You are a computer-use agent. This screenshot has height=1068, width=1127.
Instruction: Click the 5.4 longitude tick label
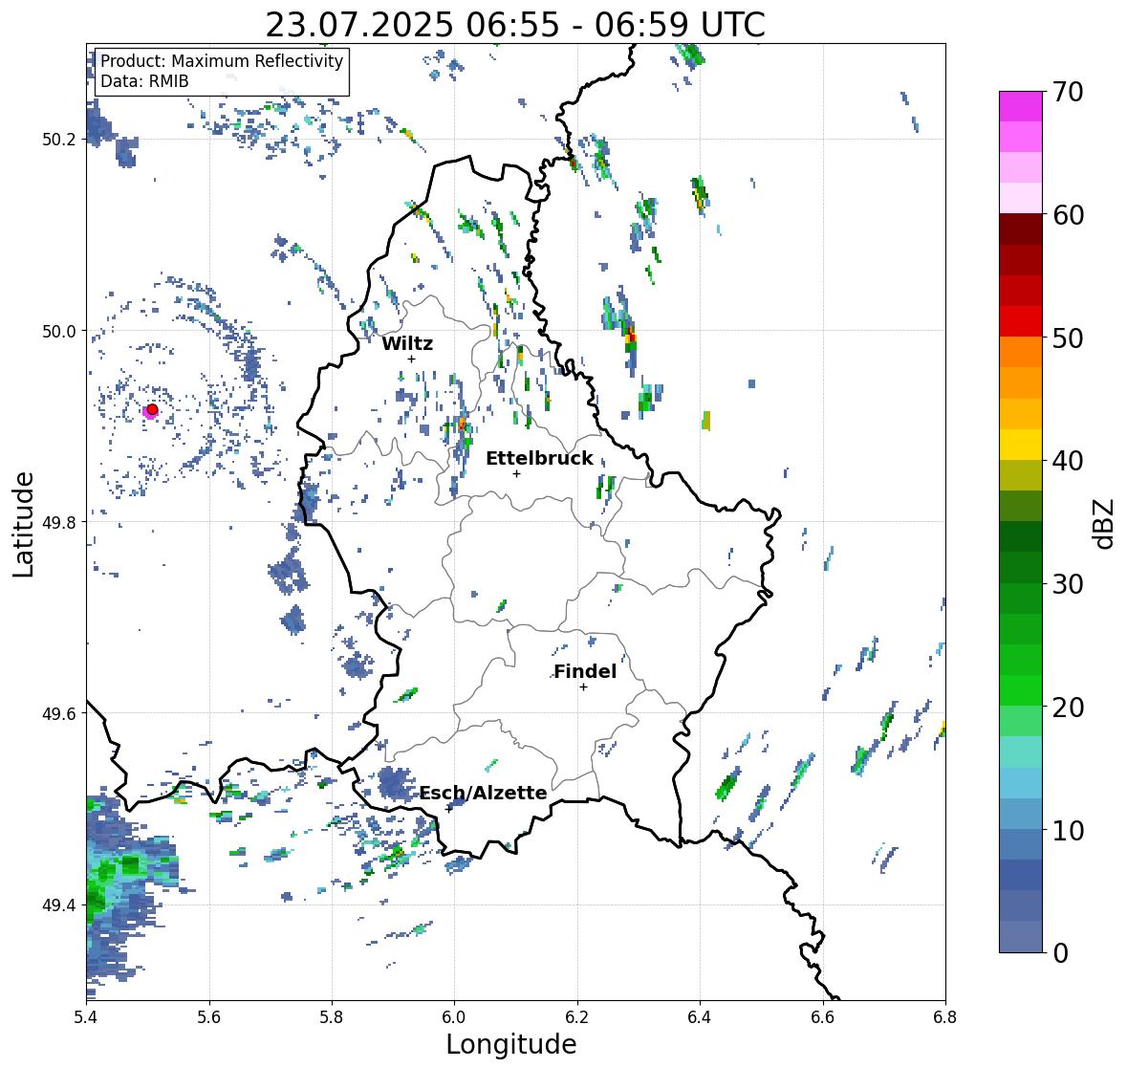point(86,1016)
